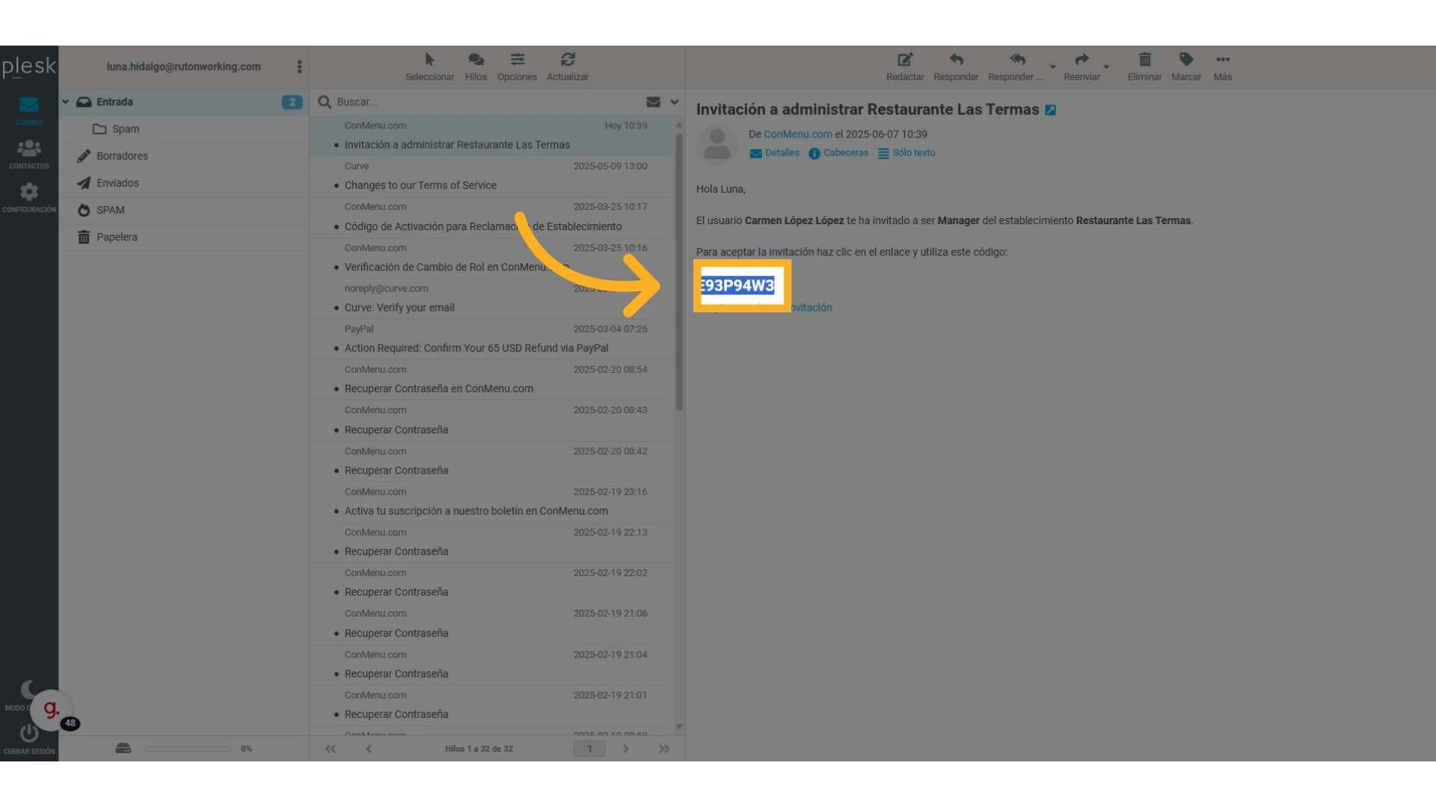Click the Cabeceras link
The image size is (1436, 807).
845,153
